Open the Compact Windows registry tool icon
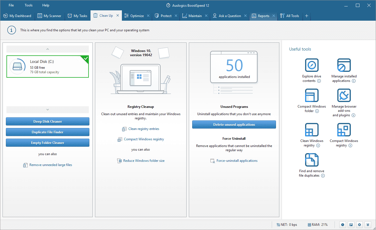 coord(344,130)
